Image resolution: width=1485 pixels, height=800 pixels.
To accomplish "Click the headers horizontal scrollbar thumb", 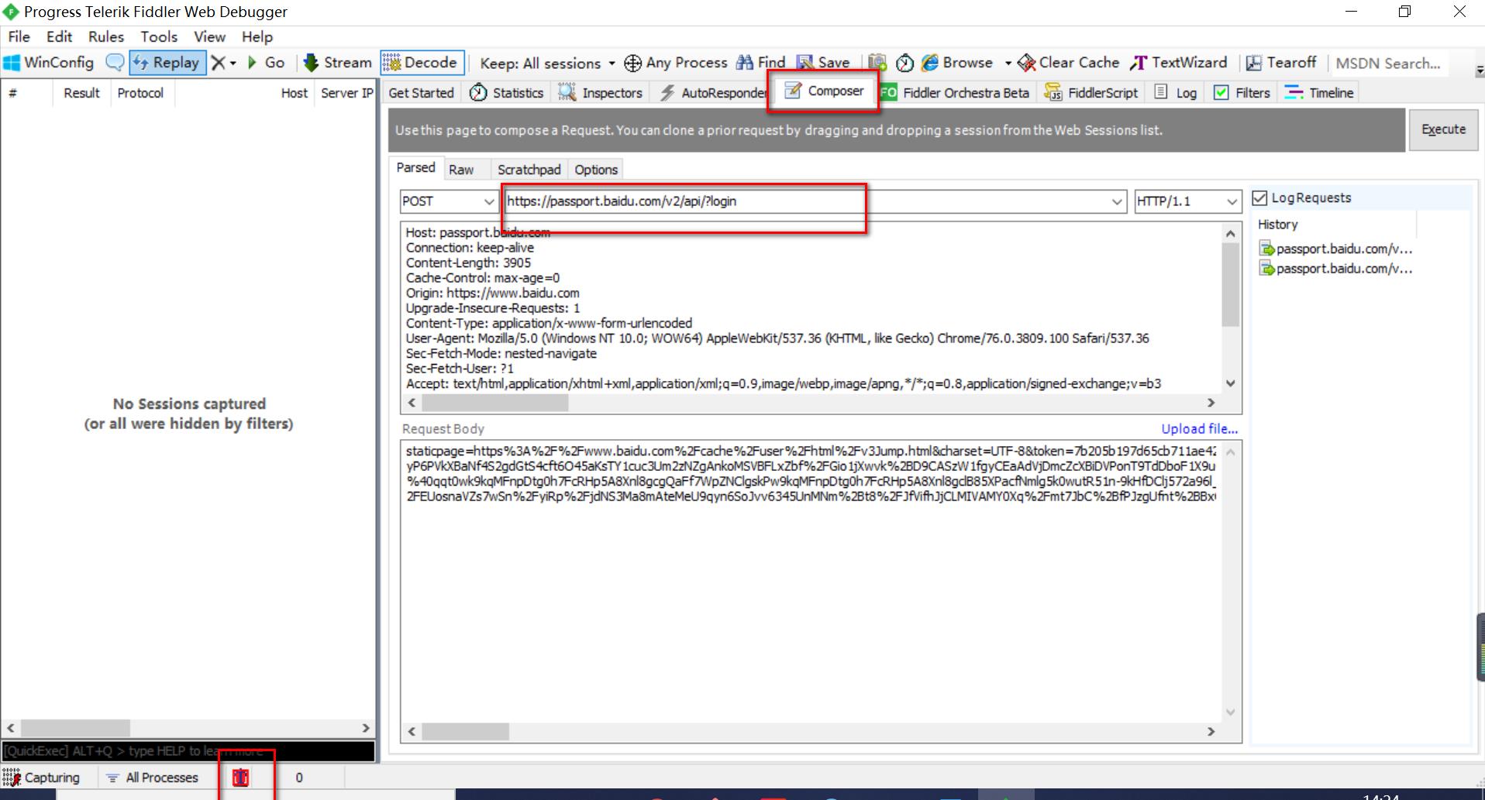I will click(x=494, y=403).
